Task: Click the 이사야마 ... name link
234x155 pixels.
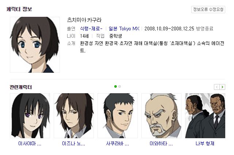Action: click(x=30, y=144)
